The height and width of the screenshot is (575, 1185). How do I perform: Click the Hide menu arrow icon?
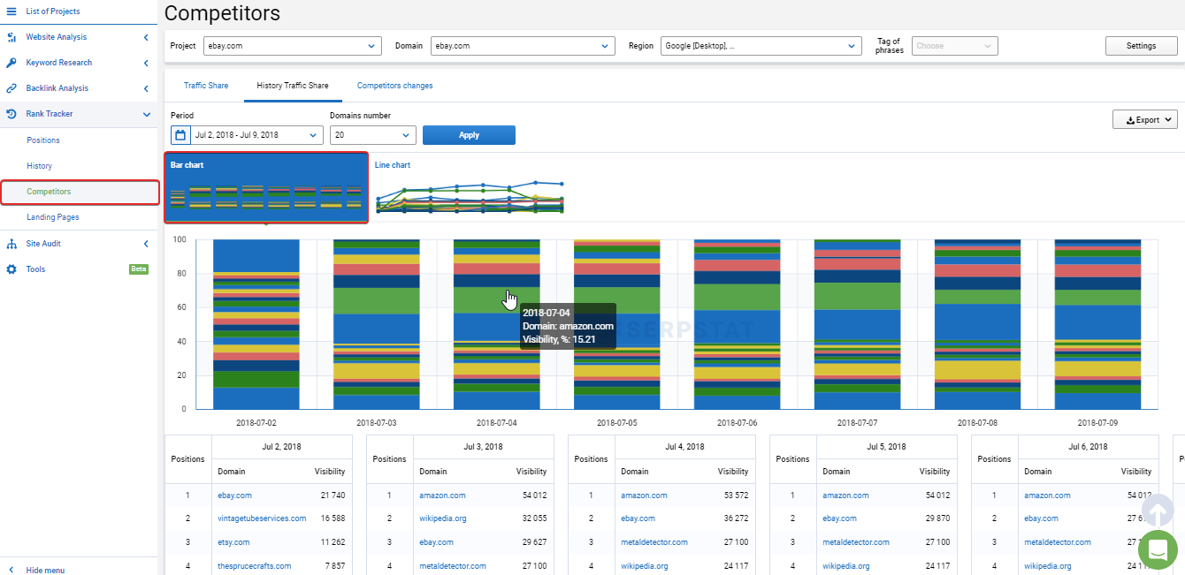click(x=11, y=571)
